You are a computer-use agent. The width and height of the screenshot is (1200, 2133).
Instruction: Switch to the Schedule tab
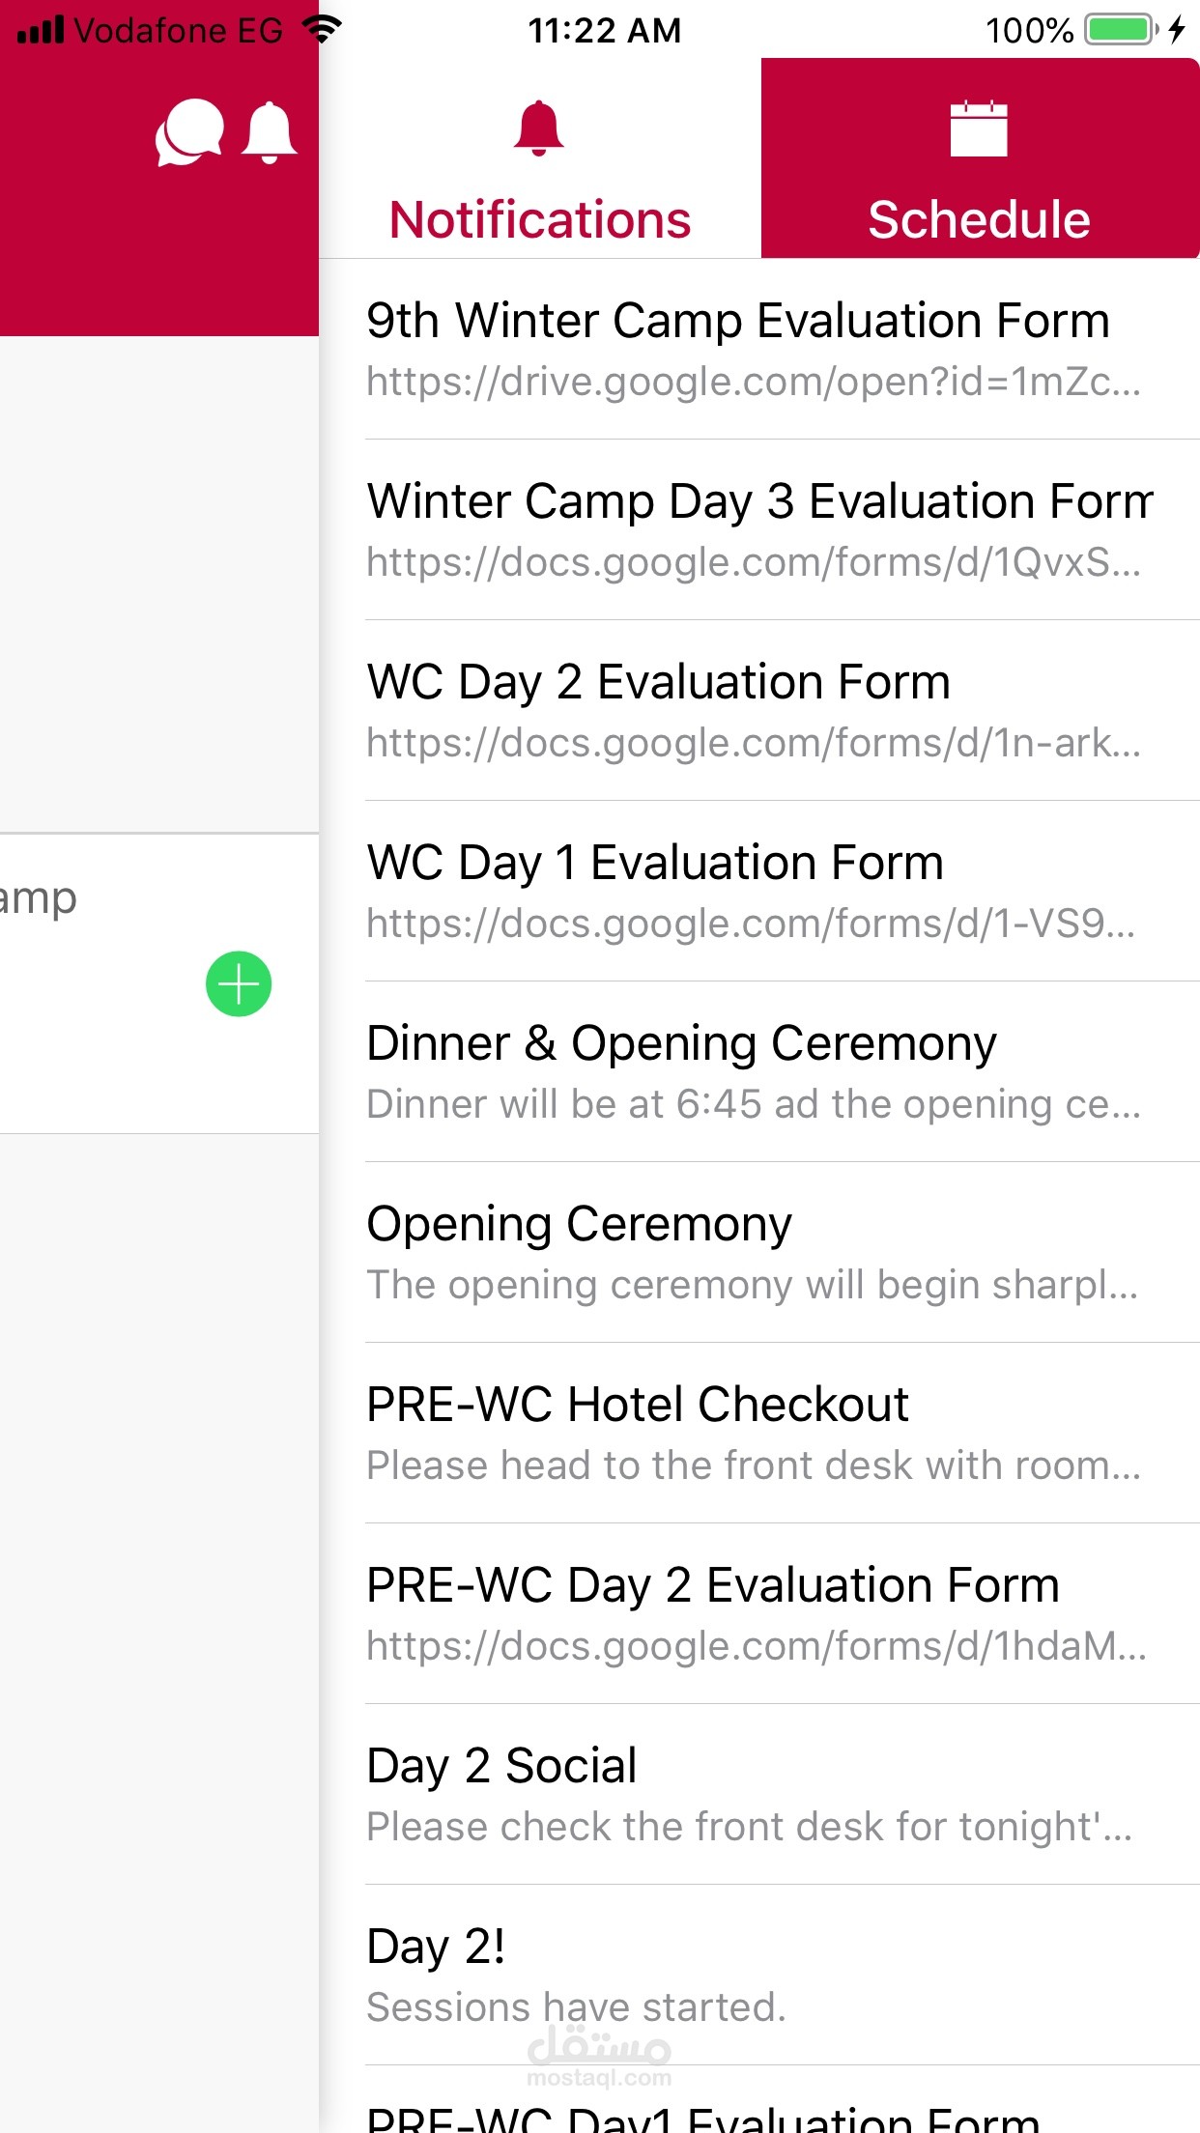pyautogui.click(x=979, y=218)
